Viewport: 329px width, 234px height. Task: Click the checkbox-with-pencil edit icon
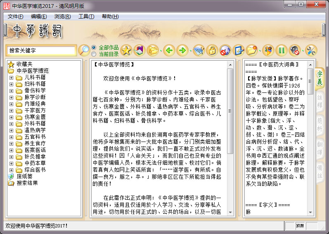point(239,50)
